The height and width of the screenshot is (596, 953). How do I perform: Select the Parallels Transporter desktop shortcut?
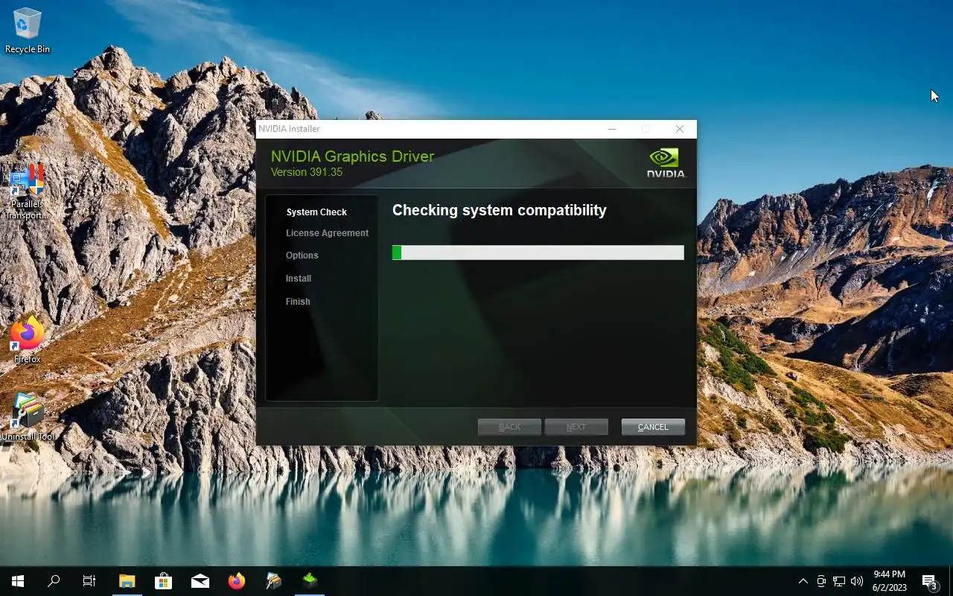[x=28, y=191]
